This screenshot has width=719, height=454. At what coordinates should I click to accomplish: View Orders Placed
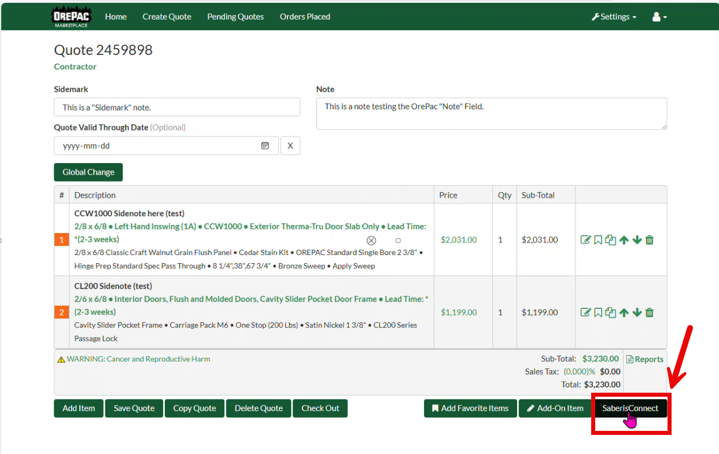(305, 17)
